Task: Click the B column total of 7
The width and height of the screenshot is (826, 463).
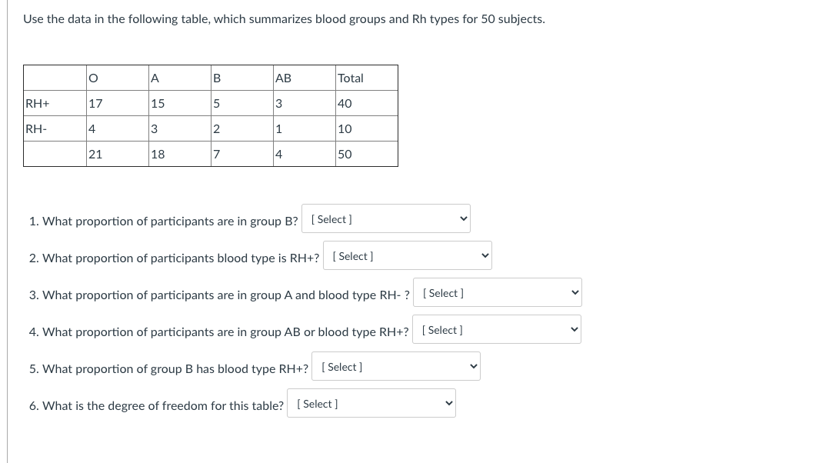Action: (240, 155)
